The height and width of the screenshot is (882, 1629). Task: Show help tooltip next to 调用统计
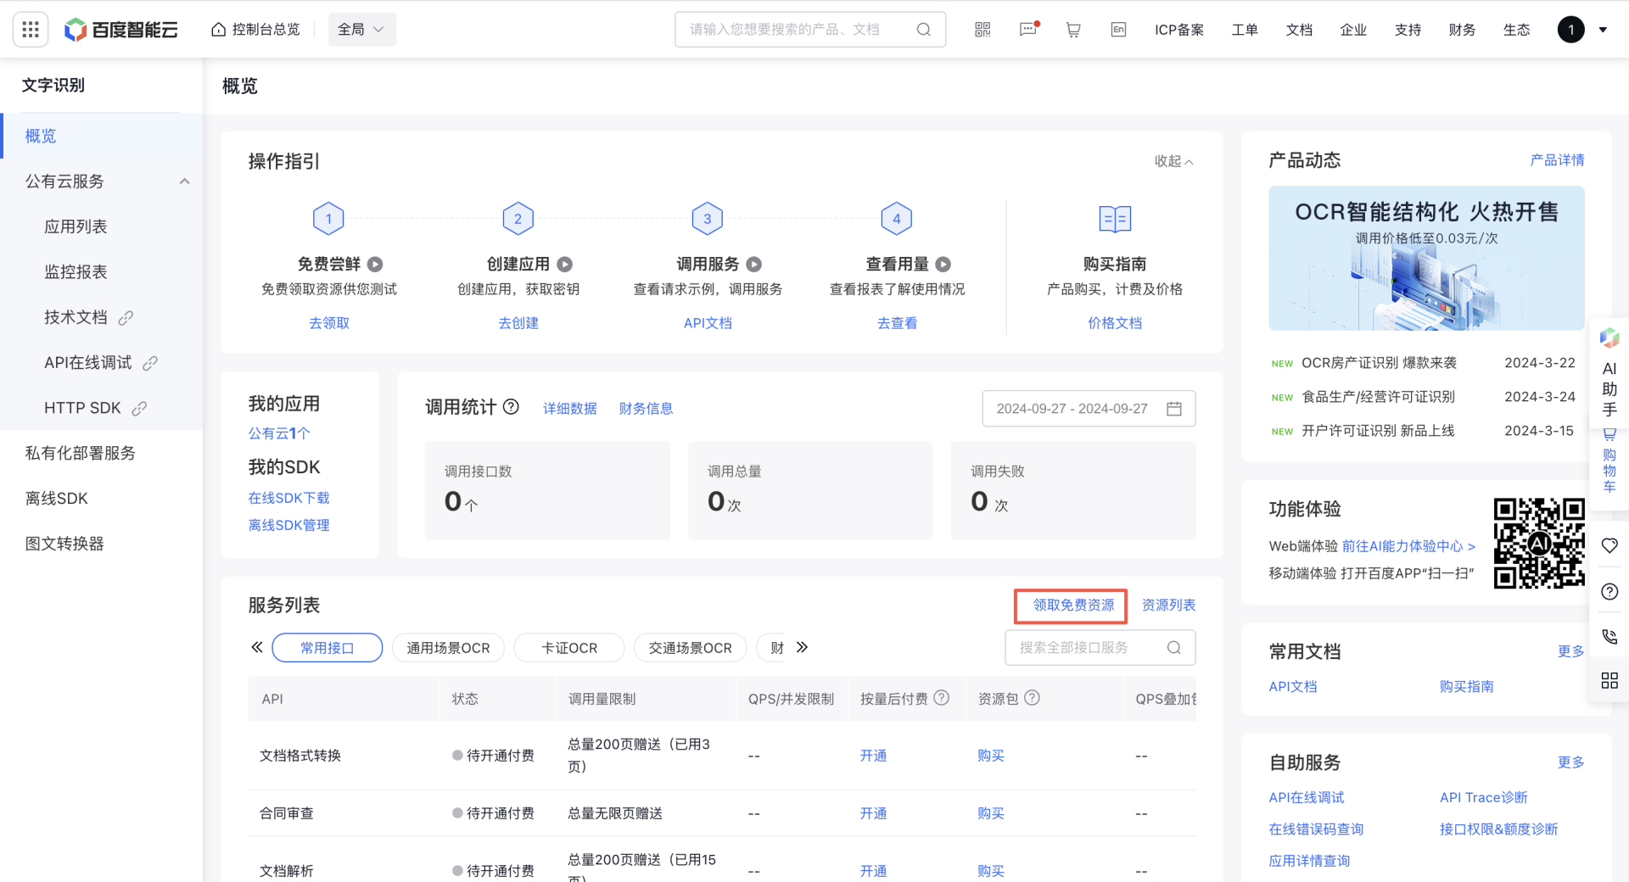click(x=511, y=407)
